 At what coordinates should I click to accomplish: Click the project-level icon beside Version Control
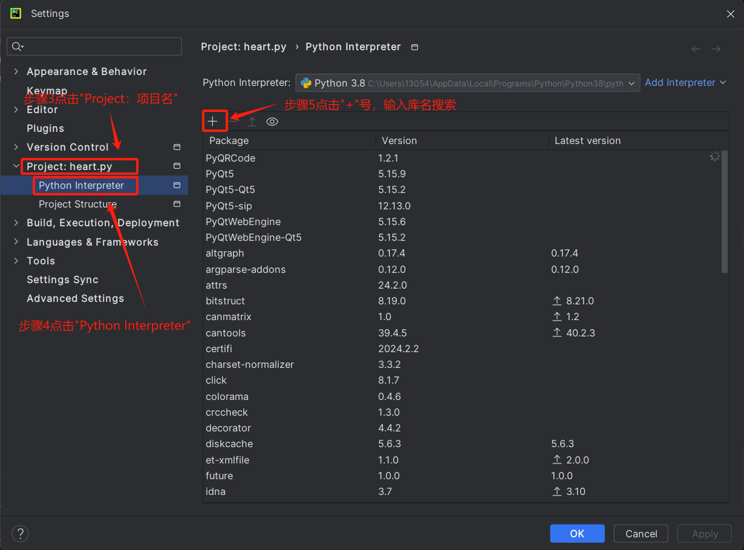(x=177, y=147)
